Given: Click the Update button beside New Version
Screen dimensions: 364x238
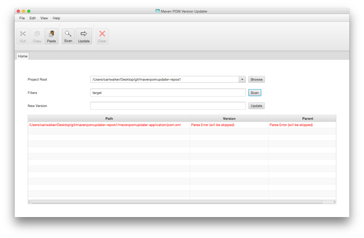Looking at the screenshot, I should pos(257,106).
